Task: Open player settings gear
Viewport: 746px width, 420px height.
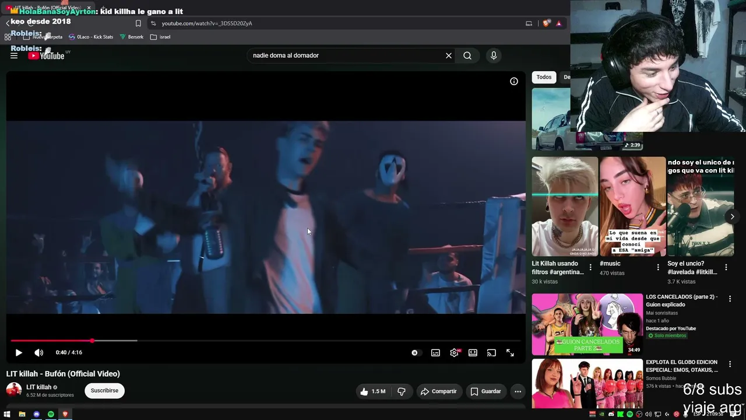Action: (454, 352)
